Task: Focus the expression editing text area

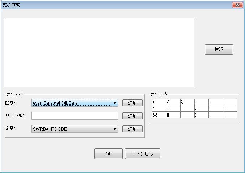Action: 99,52
